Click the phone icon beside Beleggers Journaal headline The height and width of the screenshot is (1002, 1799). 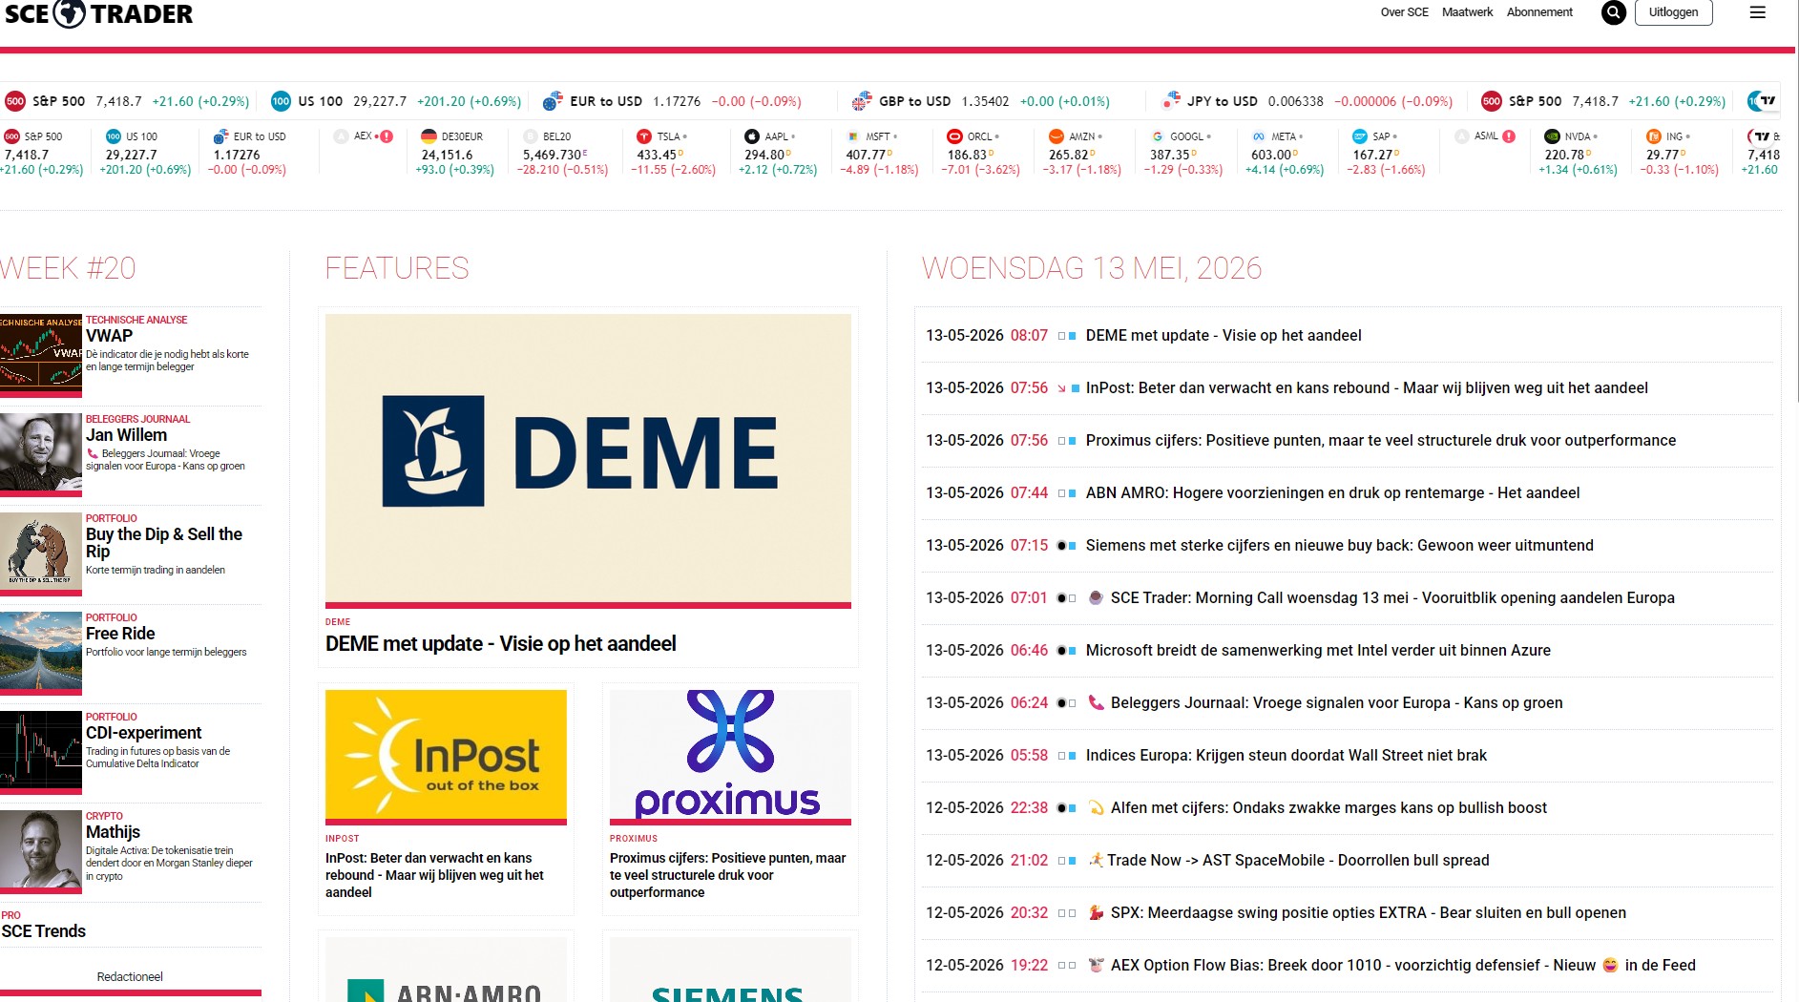pos(1096,702)
